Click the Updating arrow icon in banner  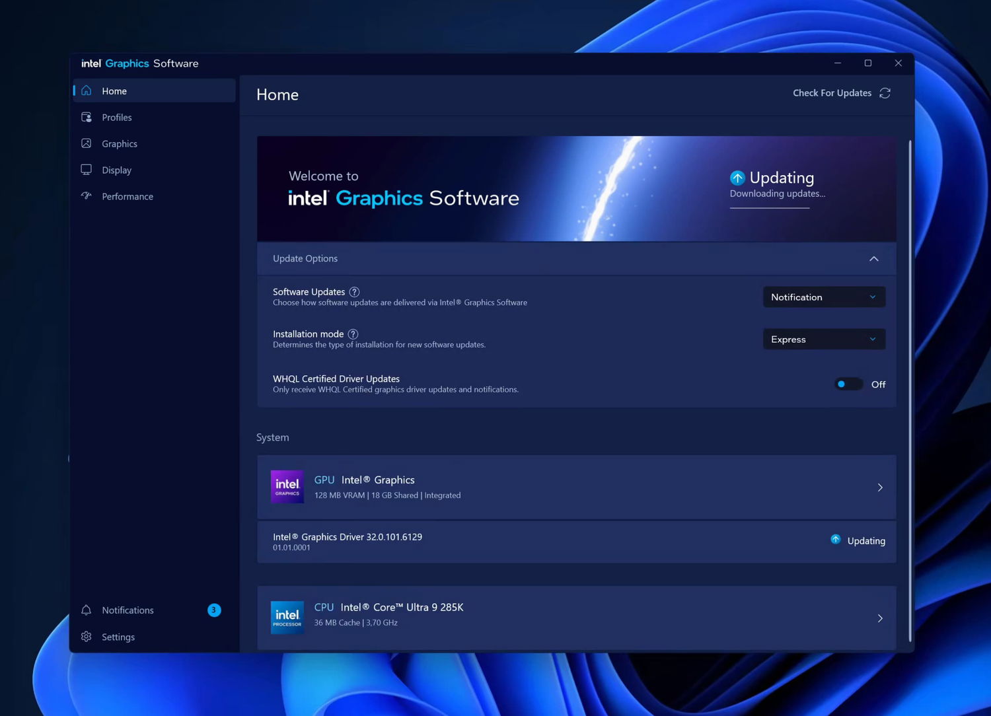[737, 178]
